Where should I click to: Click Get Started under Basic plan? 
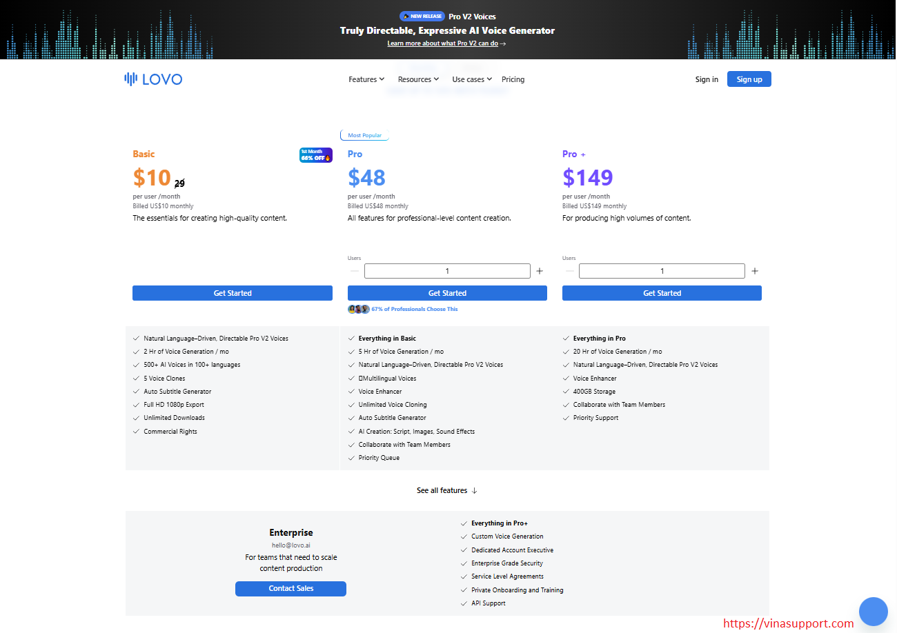(233, 293)
